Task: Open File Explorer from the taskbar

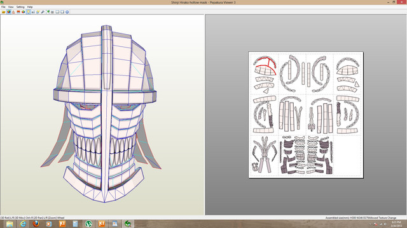Action: 10,224
